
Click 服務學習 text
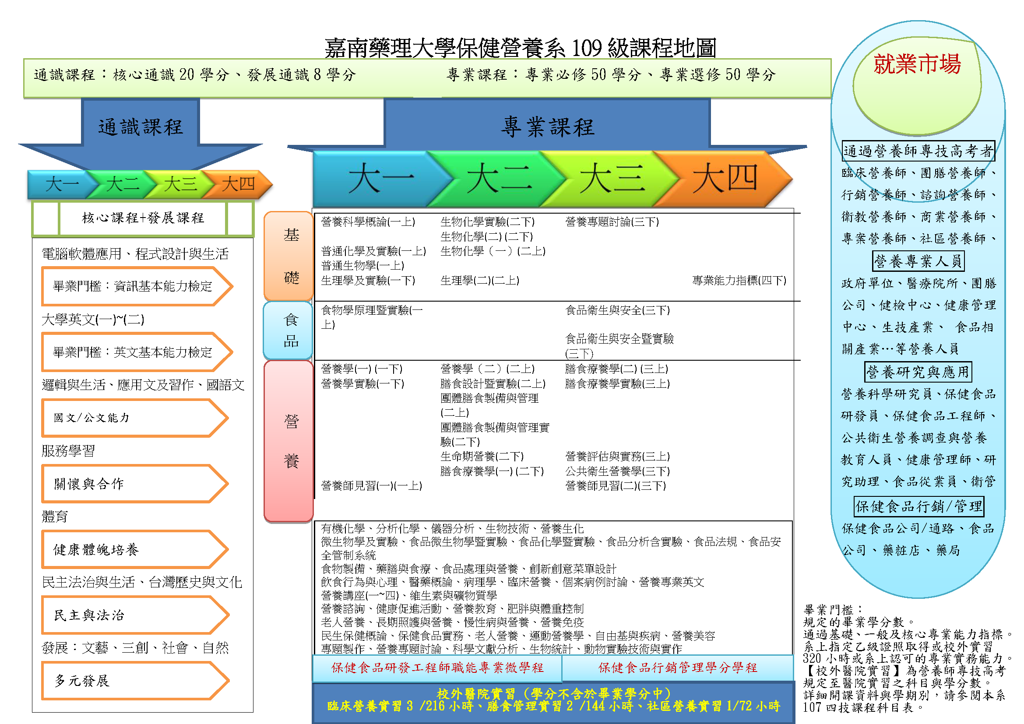tap(68, 451)
